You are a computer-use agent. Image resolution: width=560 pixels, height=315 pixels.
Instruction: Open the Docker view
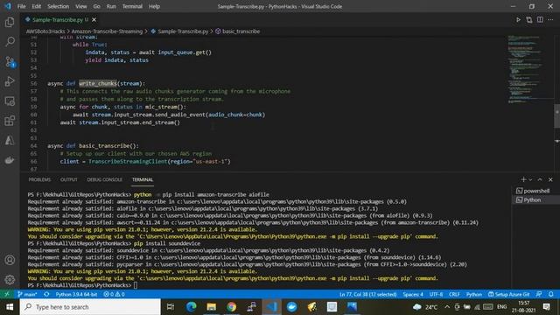click(x=10, y=160)
